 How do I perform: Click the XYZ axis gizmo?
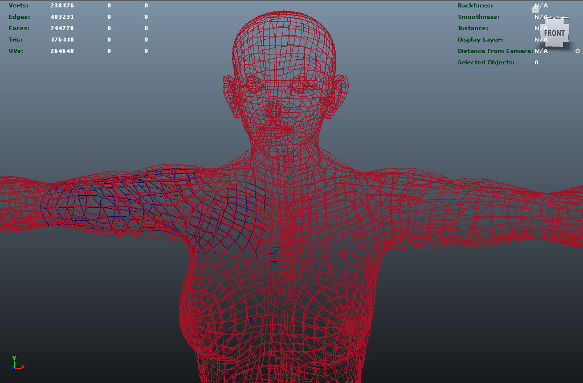coord(16,364)
